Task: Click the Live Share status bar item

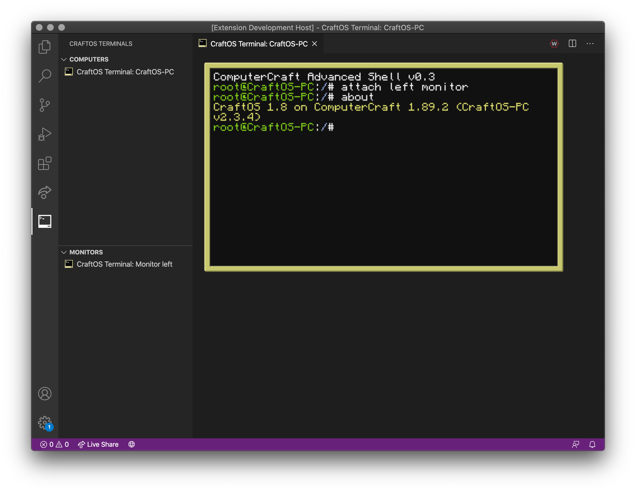Action: coord(98,444)
